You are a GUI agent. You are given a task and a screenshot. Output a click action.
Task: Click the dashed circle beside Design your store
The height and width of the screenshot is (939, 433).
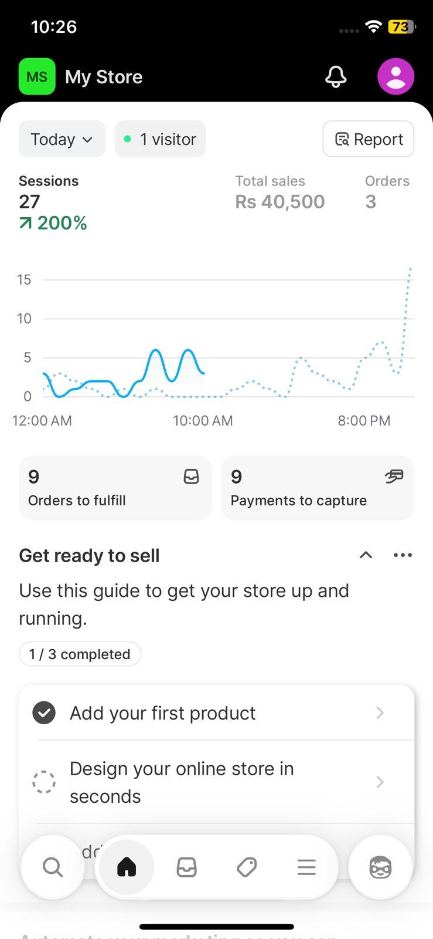[44, 782]
